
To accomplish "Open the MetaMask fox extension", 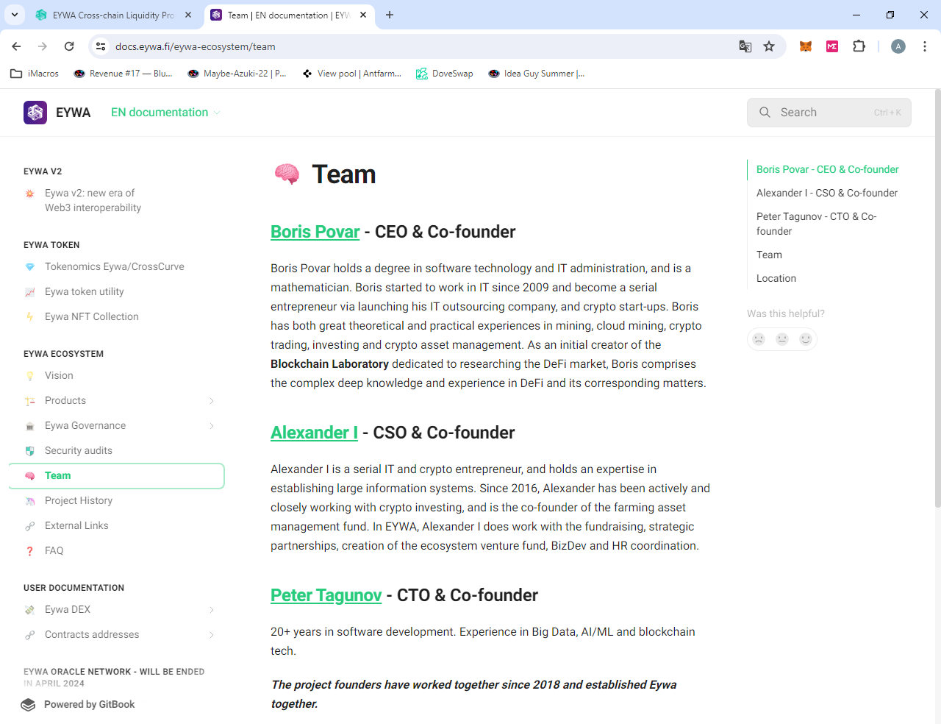I will (806, 46).
